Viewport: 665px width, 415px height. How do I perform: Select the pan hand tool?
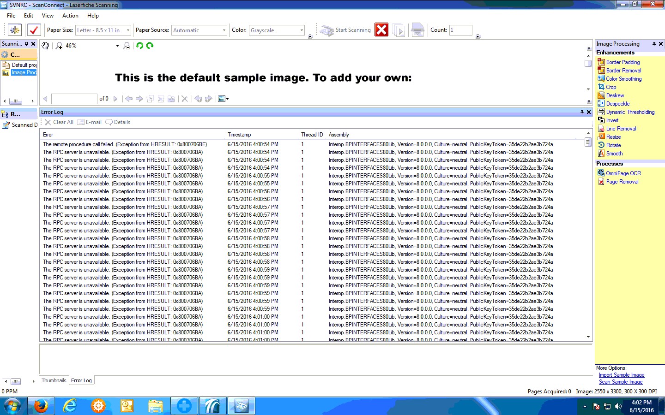click(45, 46)
